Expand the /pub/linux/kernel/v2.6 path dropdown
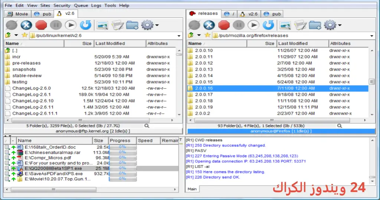The width and height of the screenshot is (380, 200). [x=179, y=36]
